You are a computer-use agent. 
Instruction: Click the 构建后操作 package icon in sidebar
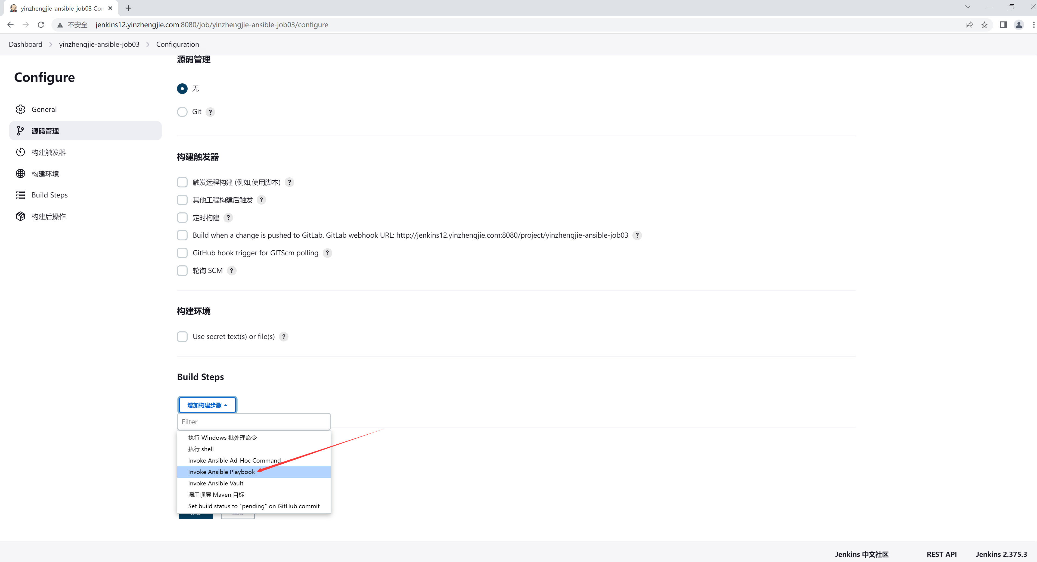click(21, 216)
